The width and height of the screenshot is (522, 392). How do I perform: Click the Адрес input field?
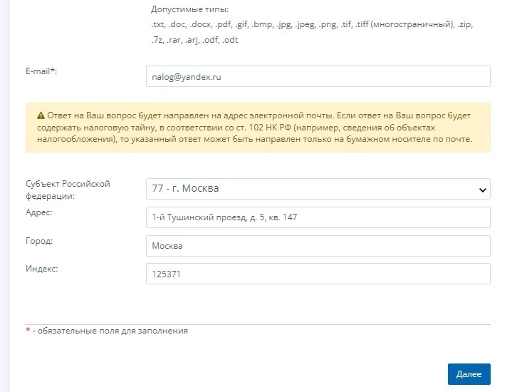click(318, 217)
